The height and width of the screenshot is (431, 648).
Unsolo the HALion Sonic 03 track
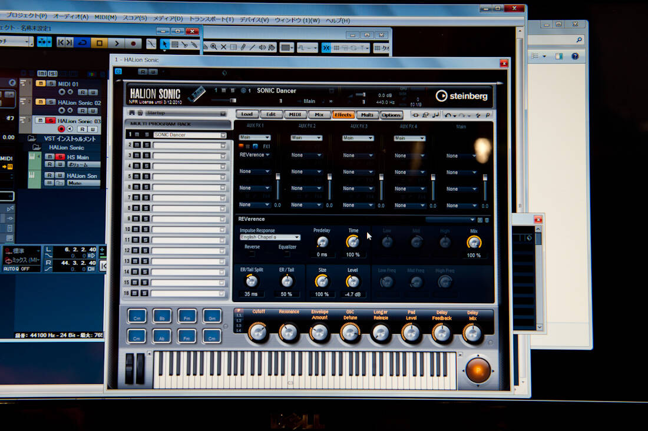(51, 120)
